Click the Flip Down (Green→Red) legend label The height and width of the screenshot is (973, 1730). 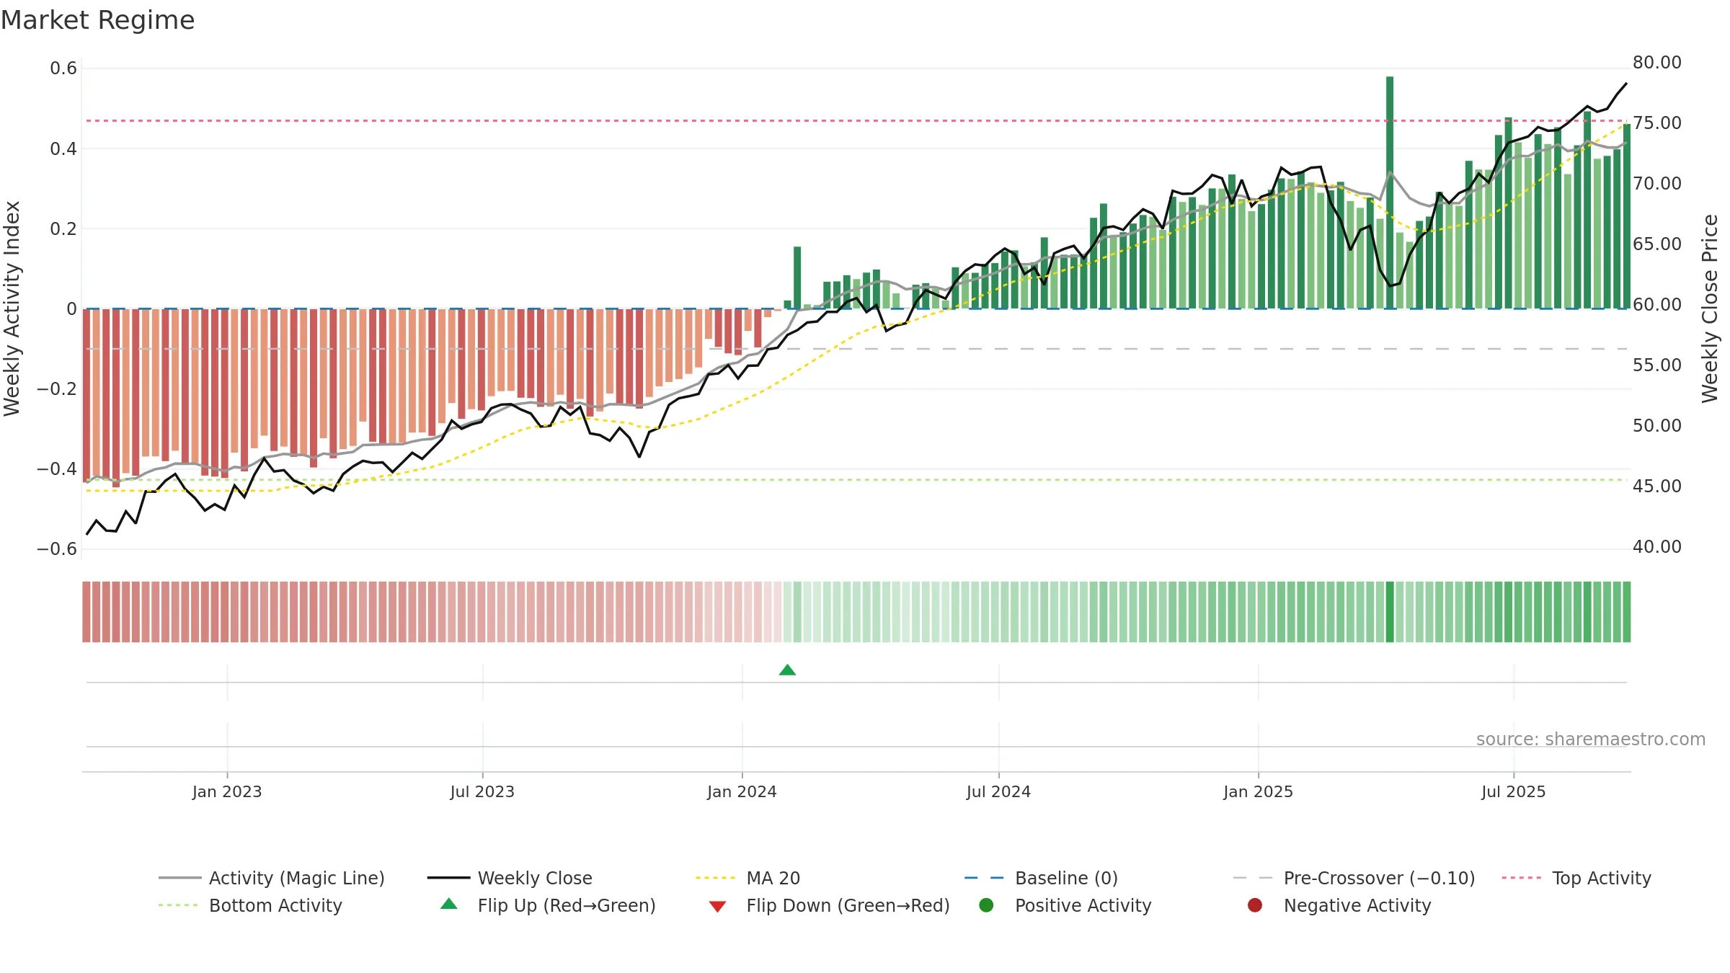pos(848,905)
